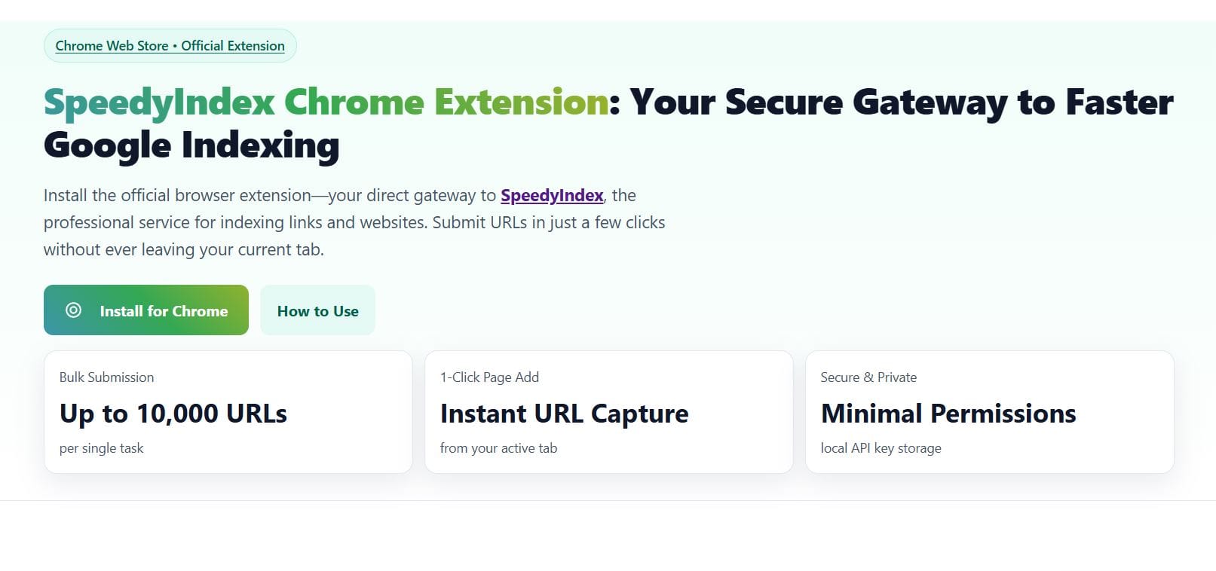Click the "local API key storage" caption

coord(881,448)
